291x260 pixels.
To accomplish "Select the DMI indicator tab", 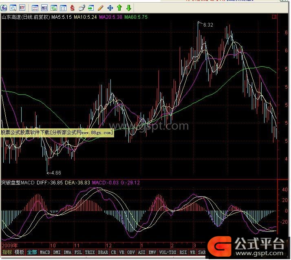I will (x=57, y=252).
